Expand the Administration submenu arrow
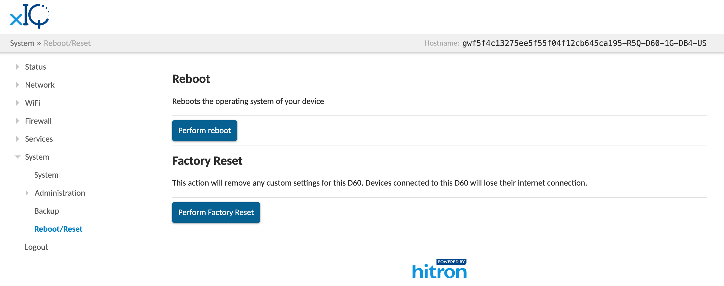724x286 pixels. pos(27,193)
